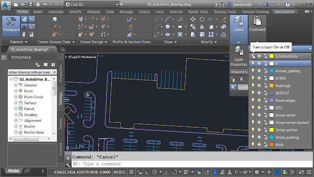314x177 pixels.
Task: Expand the Alignment tree node
Action: [16, 120]
